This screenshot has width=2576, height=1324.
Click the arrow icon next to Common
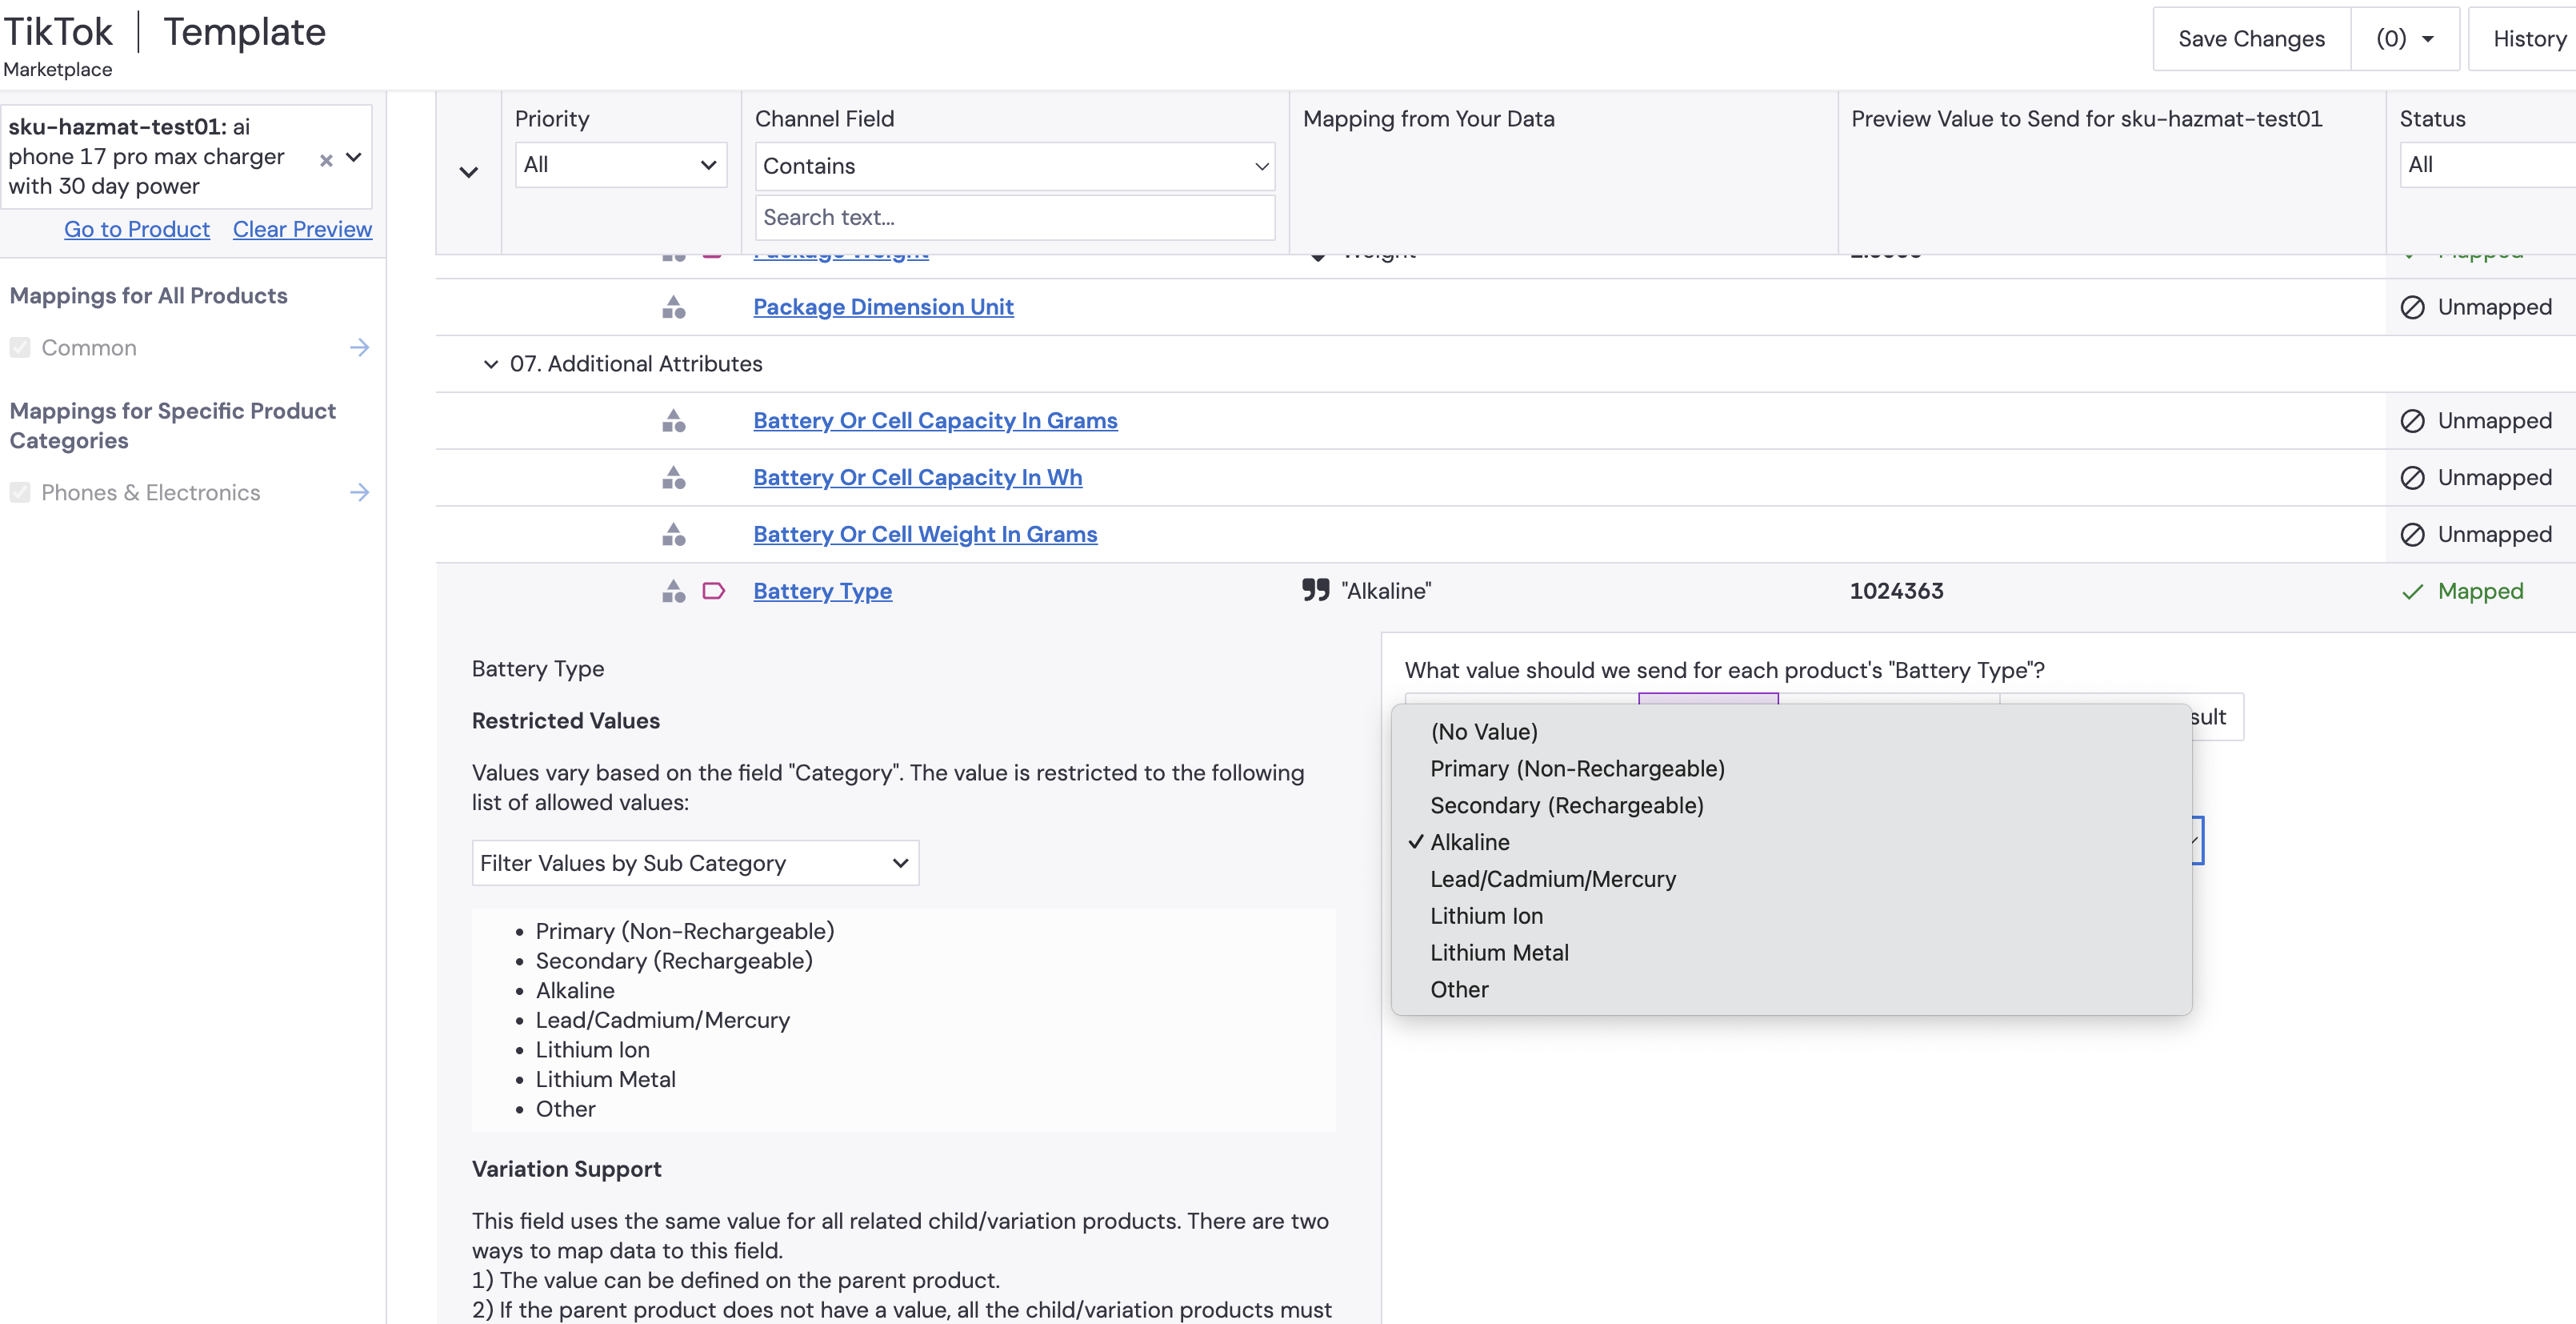[x=360, y=347]
